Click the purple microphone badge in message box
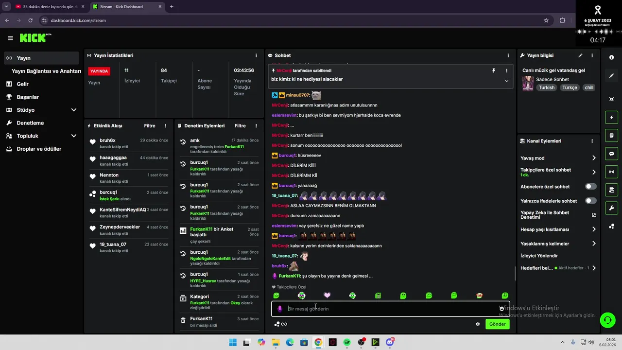 click(279, 309)
